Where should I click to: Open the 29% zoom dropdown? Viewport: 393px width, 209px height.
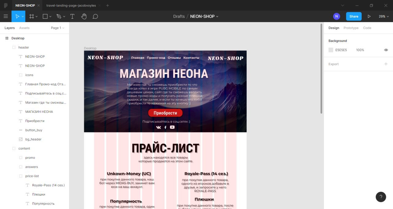pyautogui.click(x=383, y=16)
